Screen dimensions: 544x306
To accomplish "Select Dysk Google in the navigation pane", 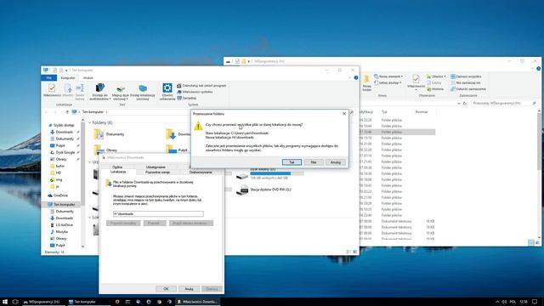I will coord(62,152).
